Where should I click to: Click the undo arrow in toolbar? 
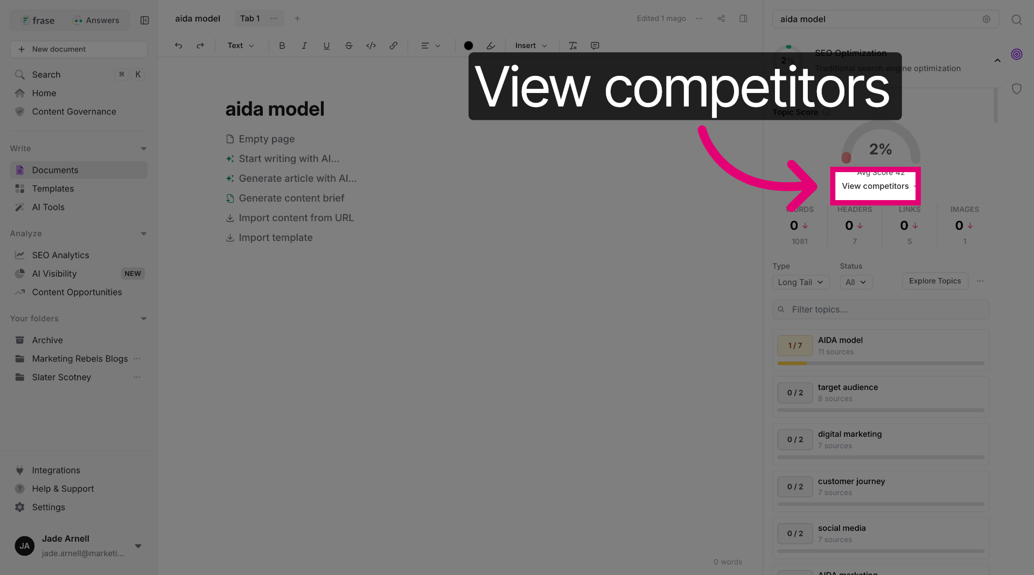pyautogui.click(x=178, y=46)
